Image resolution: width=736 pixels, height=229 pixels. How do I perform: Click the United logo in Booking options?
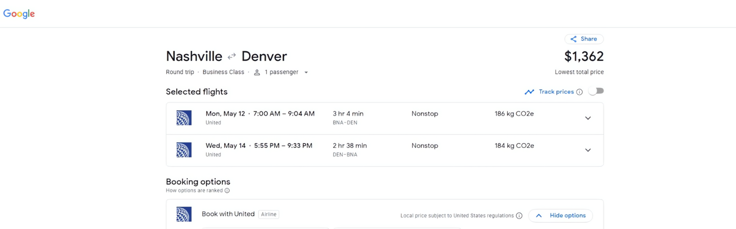pos(184,215)
